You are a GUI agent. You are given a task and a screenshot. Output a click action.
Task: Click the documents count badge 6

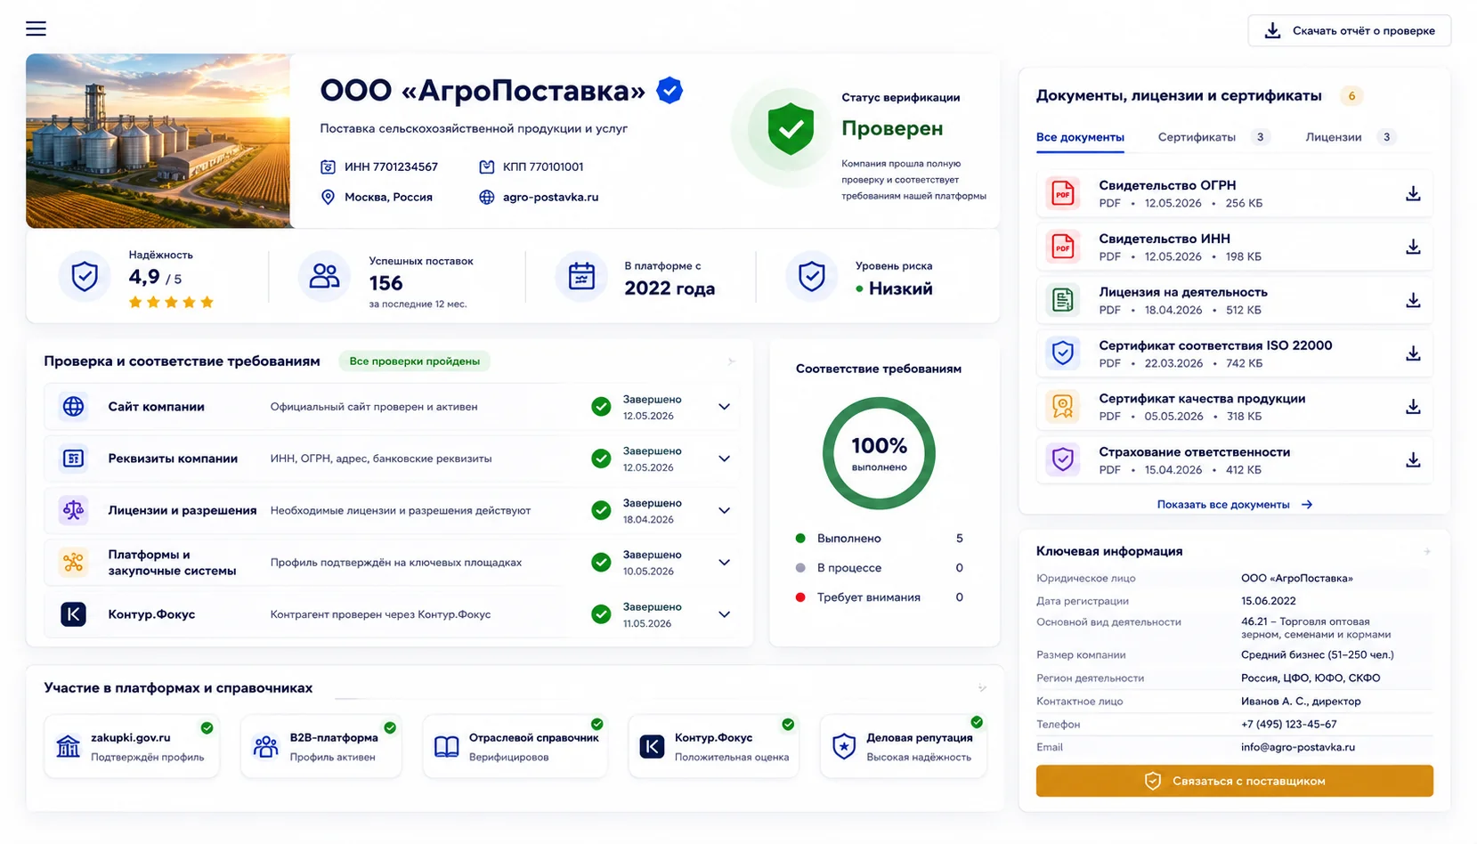(x=1351, y=96)
